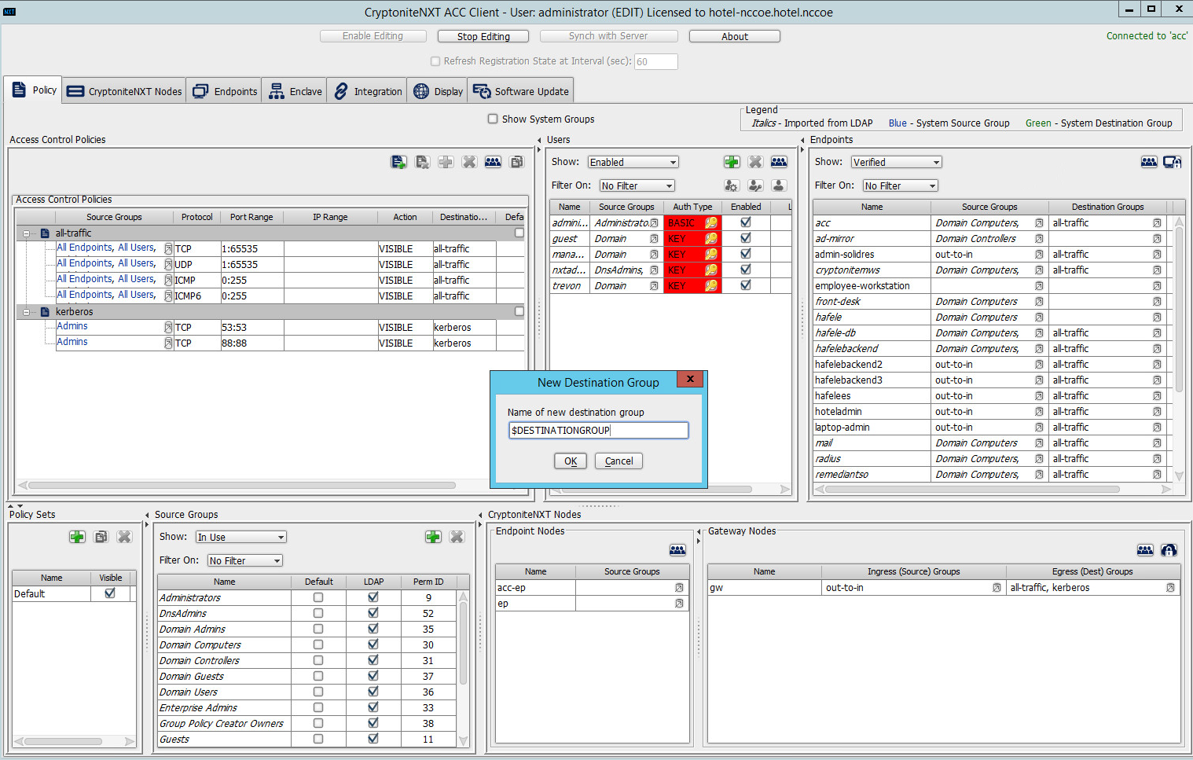Click key icon in administrator's Auth Type cell

pyautogui.click(x=711, y=223)
